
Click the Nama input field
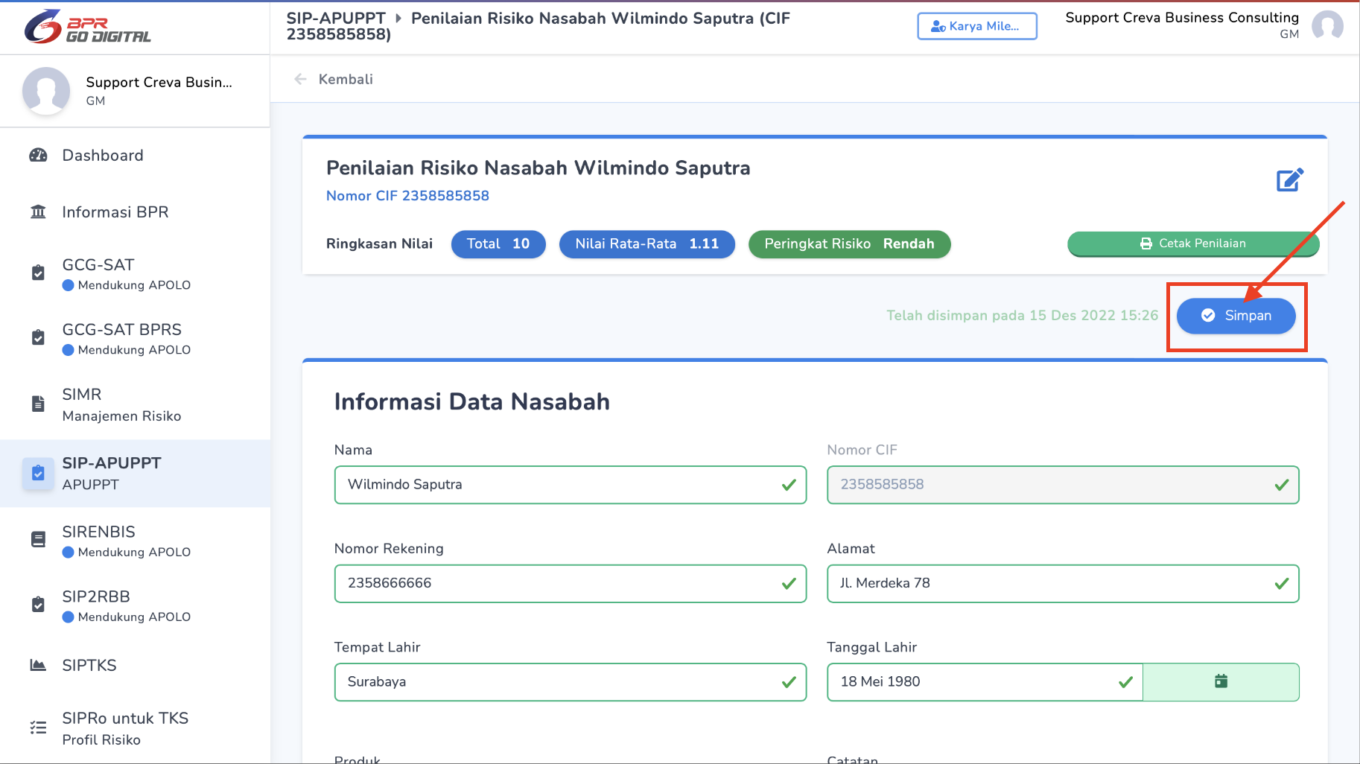pyautogui.click(x=571, y=485)
